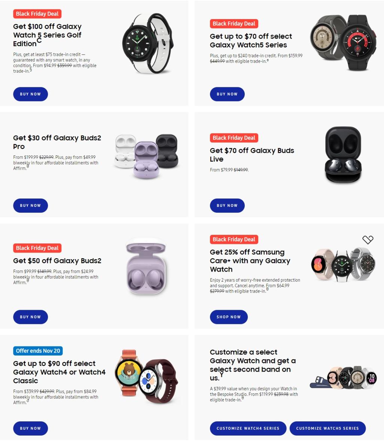Click Buy Now under Galaxy Buds Live

point(227,206)
